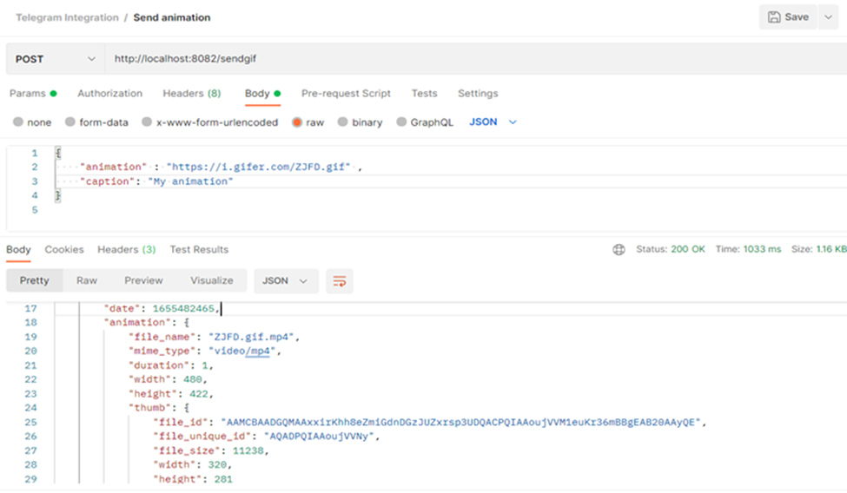Expand the arrow next to Save button
This screenshot has width=847, height=493.
click(828, 17)
